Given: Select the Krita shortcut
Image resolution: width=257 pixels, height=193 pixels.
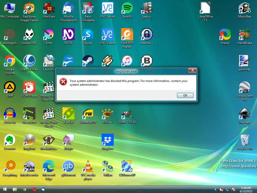Looking at the screenshot, I should (x=49, y=37).
